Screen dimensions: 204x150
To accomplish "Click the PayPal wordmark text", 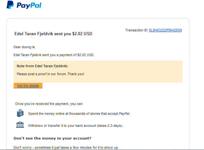I will tap(29, 5).
